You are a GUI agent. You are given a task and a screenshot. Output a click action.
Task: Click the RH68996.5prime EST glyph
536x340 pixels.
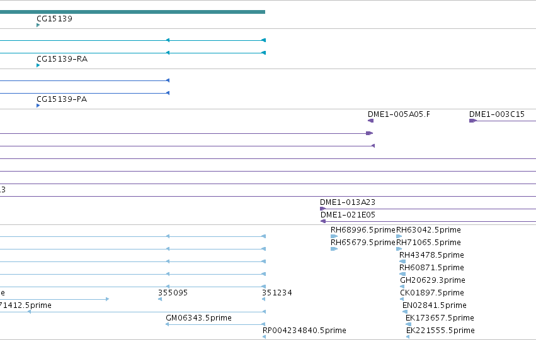tap(334, 236)
